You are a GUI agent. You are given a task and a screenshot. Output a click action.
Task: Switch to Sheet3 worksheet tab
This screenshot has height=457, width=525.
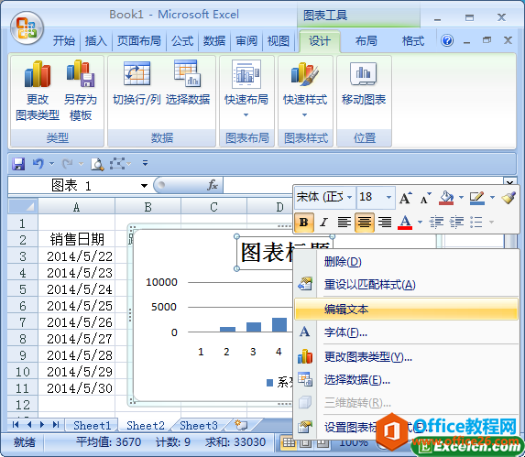point(199,426)
